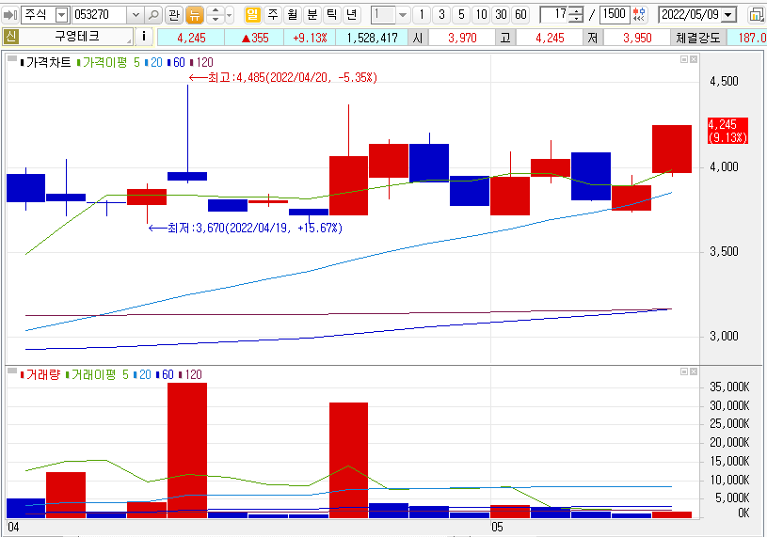This screenshot has height=537, width=767.
Task: Click the candle count field showing 17
Action: (554, 15)
